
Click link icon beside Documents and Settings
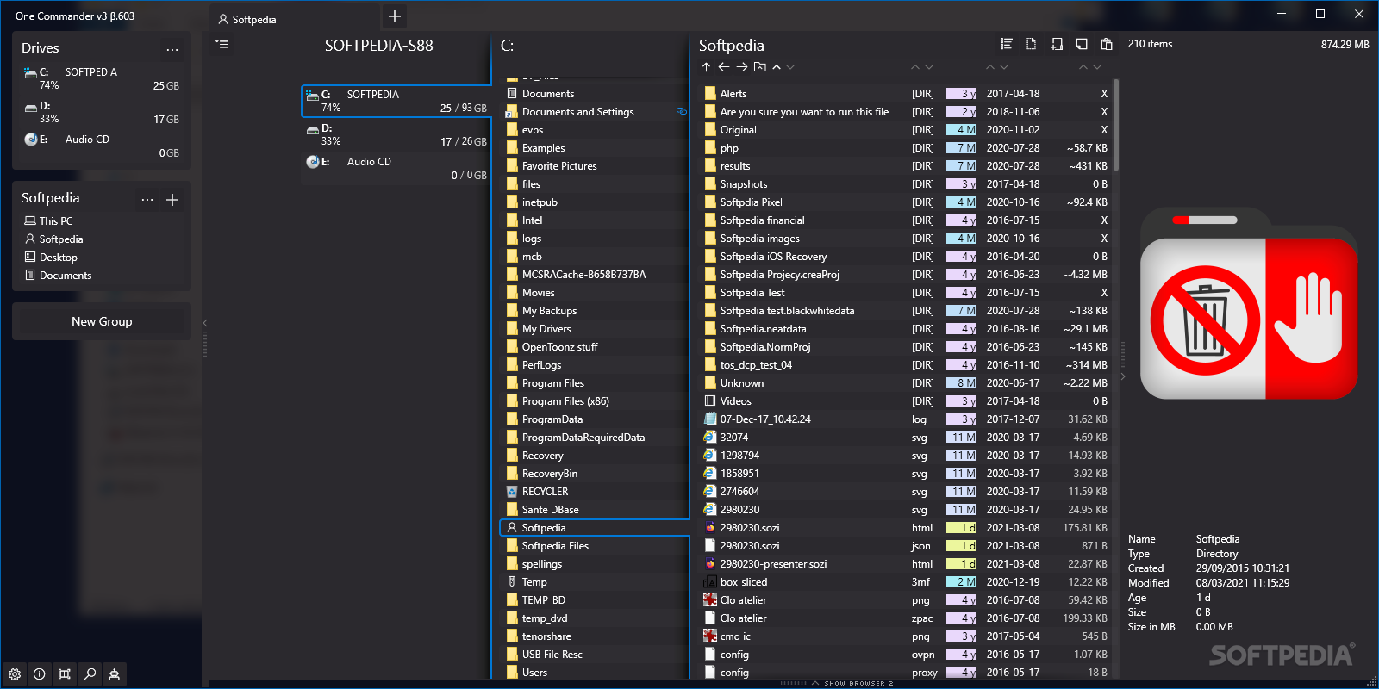pyautogui.click(x=681, y=112)
